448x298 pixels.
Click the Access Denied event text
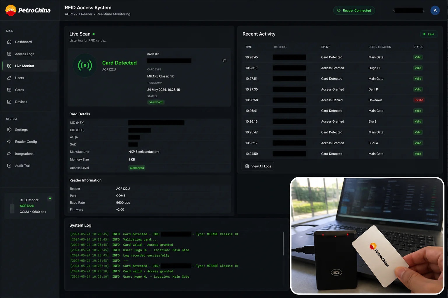[x=332, y=100]
